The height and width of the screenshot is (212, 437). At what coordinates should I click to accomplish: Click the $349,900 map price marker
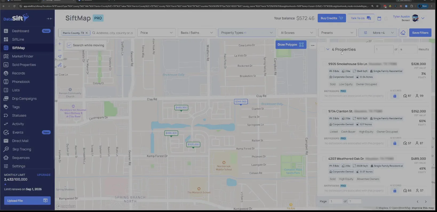[x=241, y=102]
